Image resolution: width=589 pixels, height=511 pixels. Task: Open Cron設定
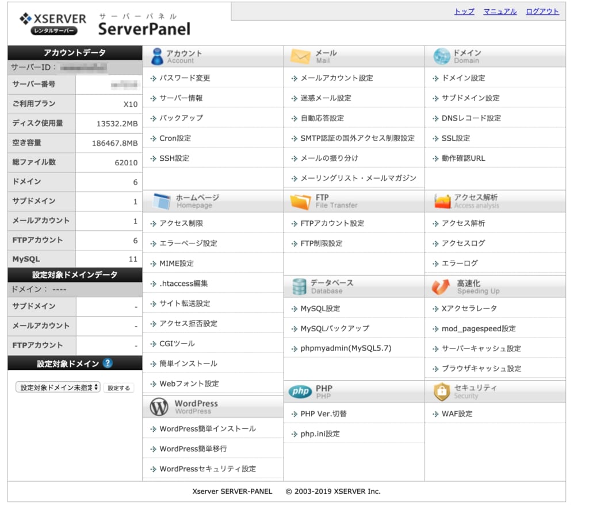pos(175,138)
